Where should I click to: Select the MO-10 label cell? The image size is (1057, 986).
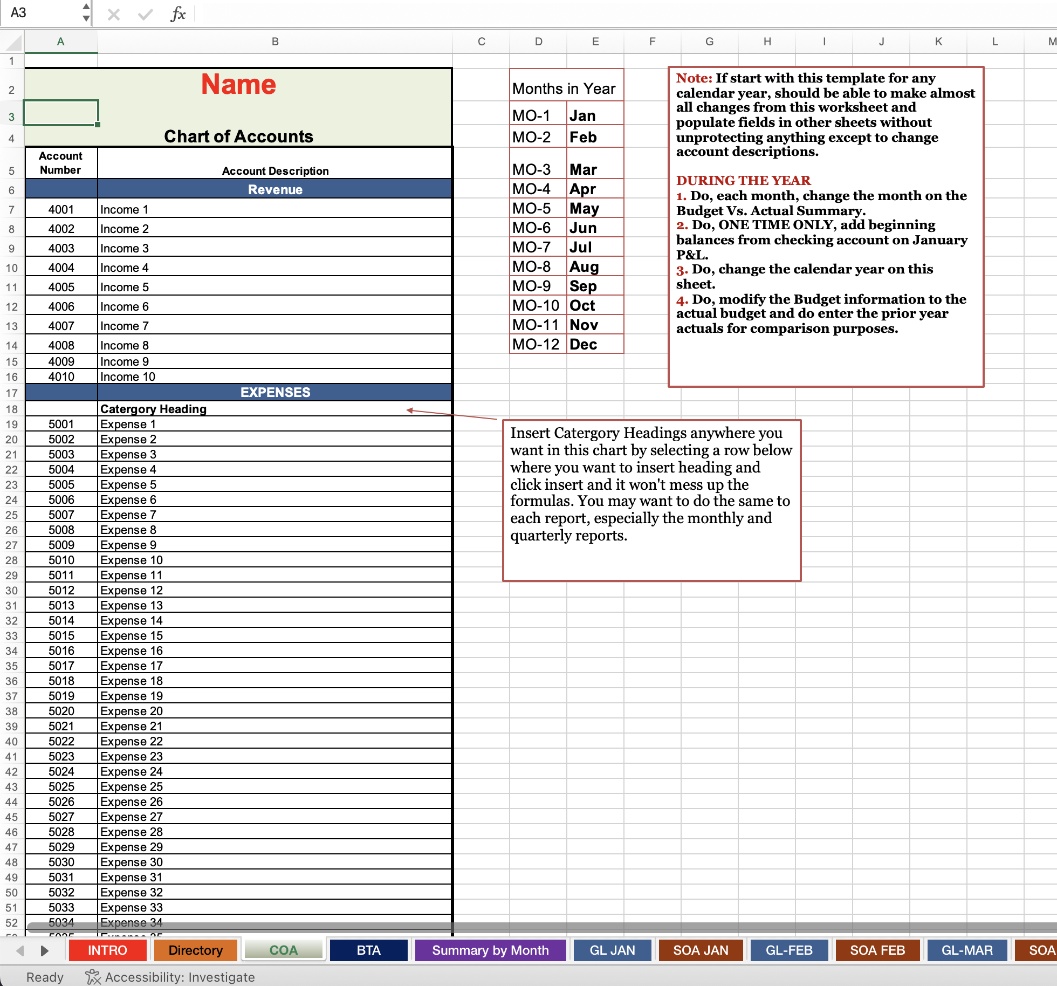[x=538, y=305]
